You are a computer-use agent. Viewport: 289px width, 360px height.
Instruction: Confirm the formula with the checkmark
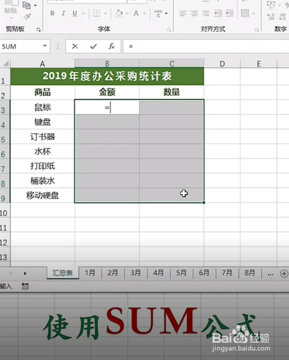pyautogui.click(x=93, y=46)
